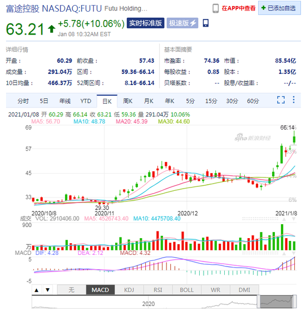Switch indicator to WR
306x311 pixels.
tap(215, 290)
